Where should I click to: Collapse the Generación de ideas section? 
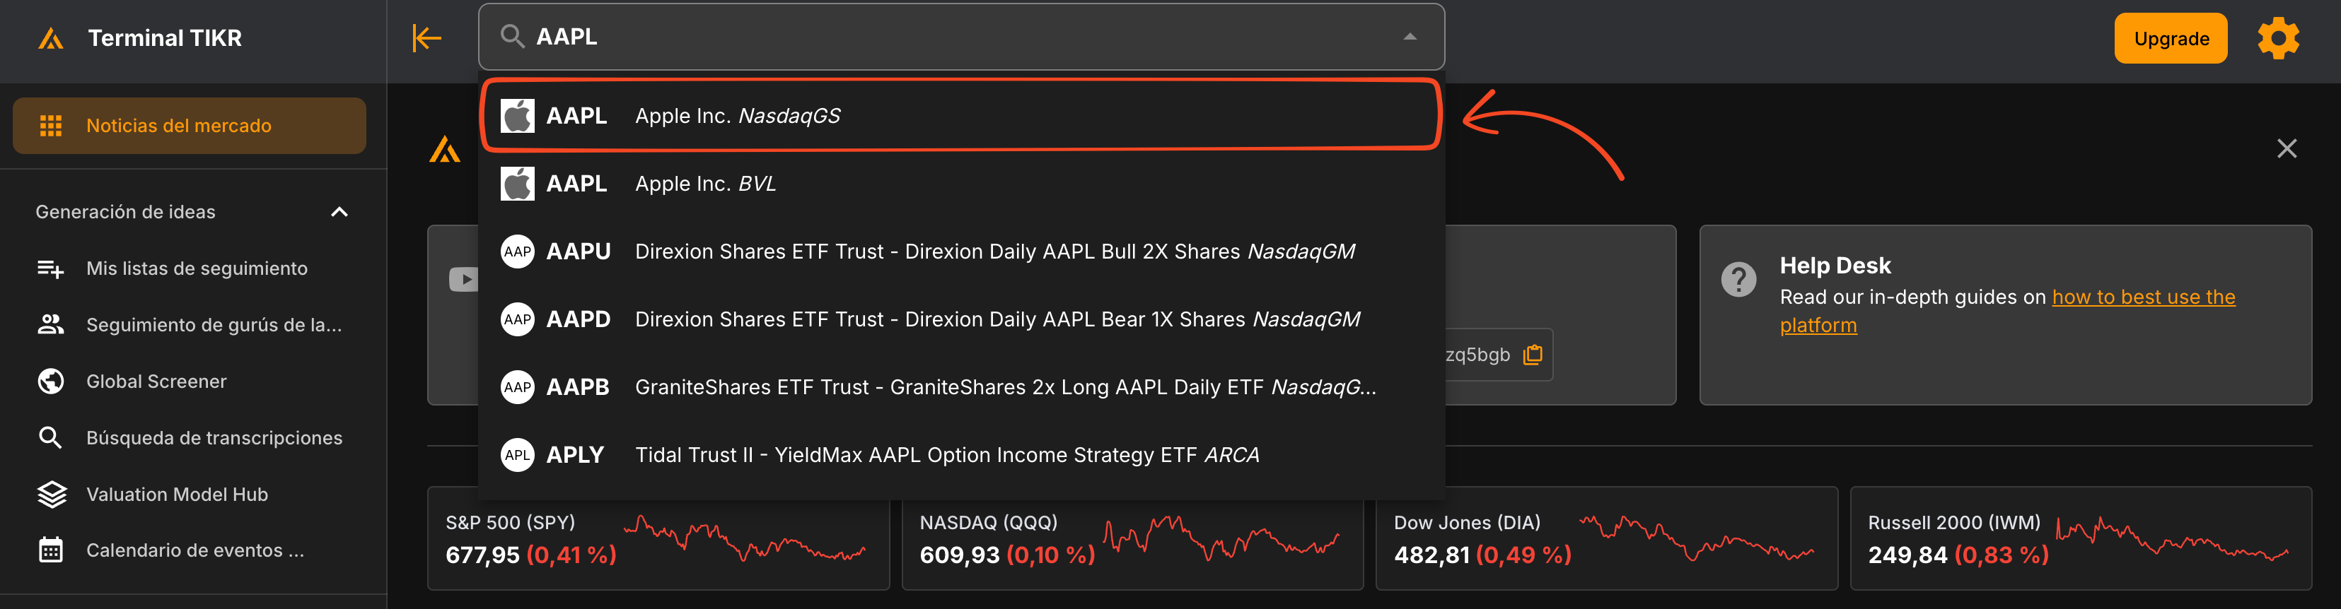(339, 213)
